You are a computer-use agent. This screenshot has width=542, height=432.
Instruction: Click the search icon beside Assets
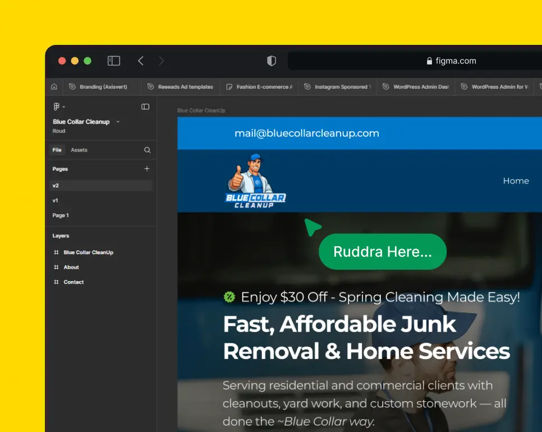point(147,150)
